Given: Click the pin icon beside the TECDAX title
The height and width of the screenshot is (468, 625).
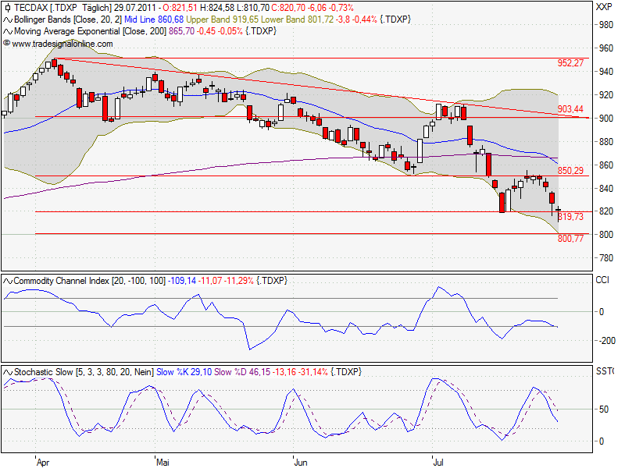Looking at the screenshot, I should pyautogui.click(x=6, y=8).
